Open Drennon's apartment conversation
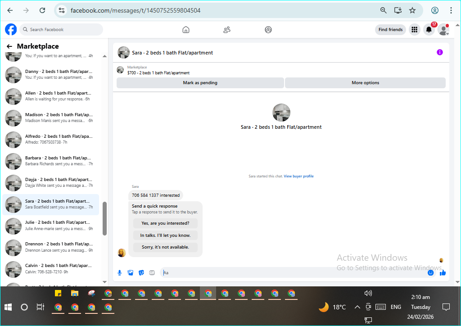This screenshot has height=326, width=461. (50, 247)
